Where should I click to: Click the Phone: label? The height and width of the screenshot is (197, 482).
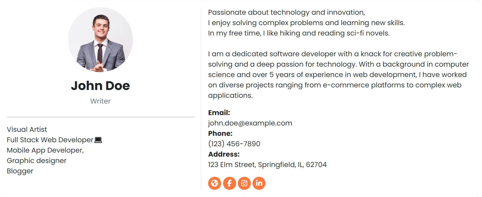(x=220, y=134)
